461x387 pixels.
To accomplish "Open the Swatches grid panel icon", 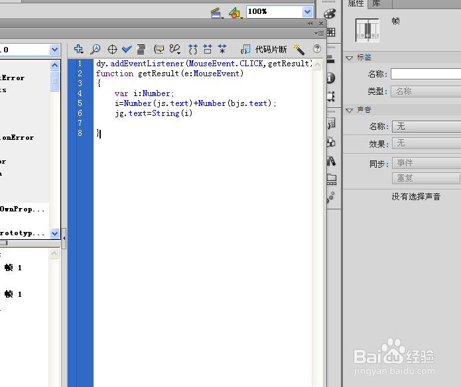I will (331, 32).
